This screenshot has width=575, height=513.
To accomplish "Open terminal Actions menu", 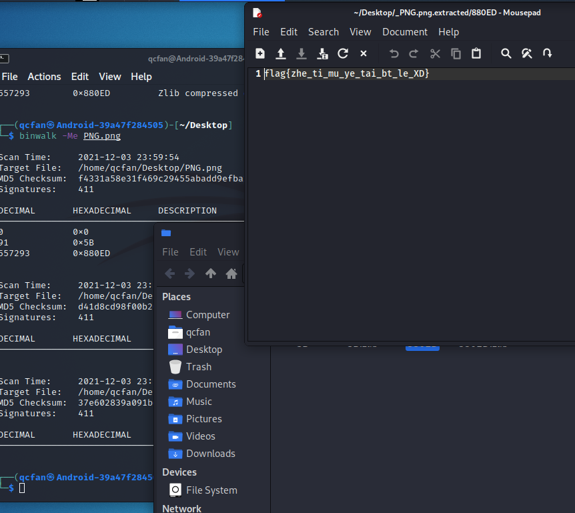I will [45, 77].
